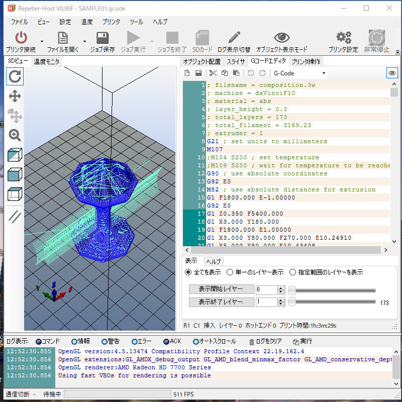Open the ファイル menu
This screenshot has width=402, height=402.
(x=19, y=22)
